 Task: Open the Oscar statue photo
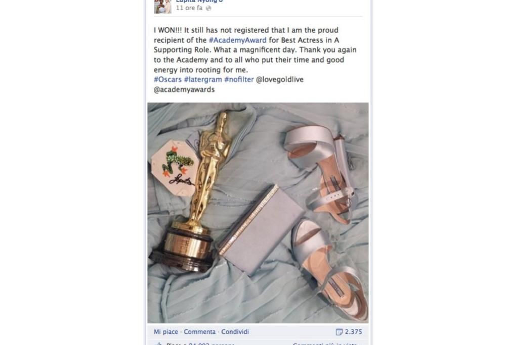point(258,213)
